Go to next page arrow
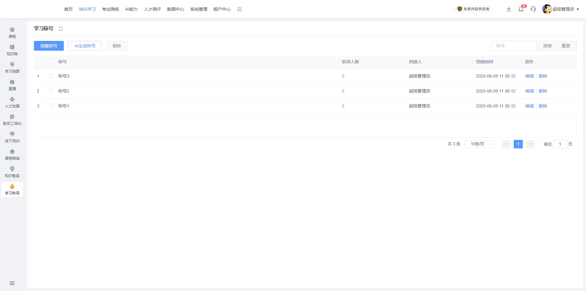The height and width of the screenshot is (291, 586). (x=530, y=144)
